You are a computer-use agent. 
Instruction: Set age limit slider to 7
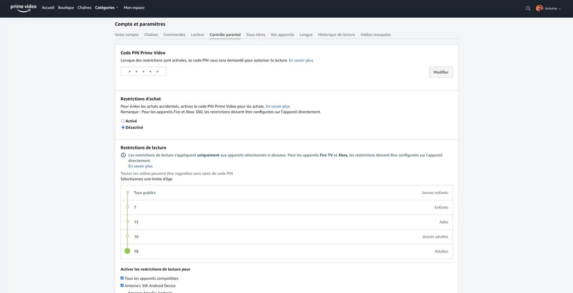pos(127,207)
